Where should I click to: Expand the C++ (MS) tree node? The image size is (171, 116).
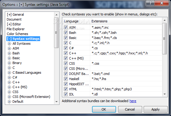[9, 87]
